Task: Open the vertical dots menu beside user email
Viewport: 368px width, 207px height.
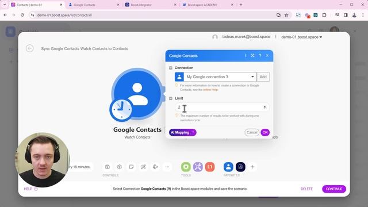Action: 276,37
